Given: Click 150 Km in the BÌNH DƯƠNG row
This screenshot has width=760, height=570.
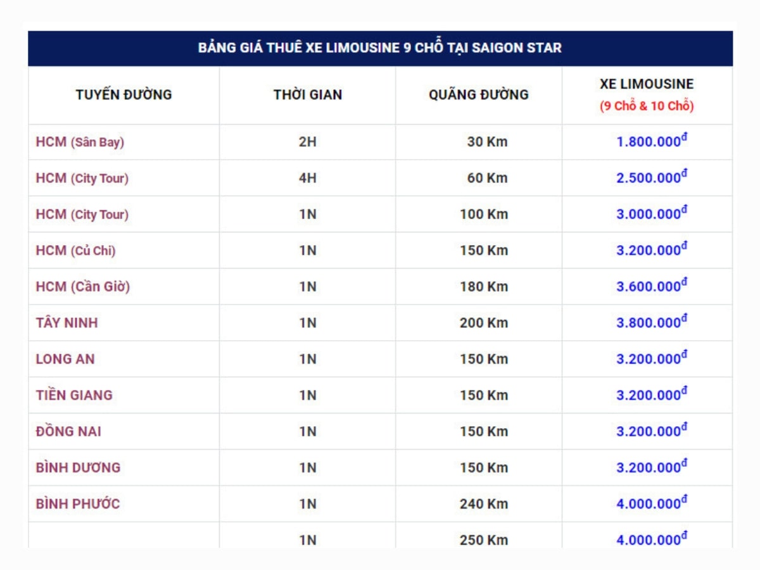Looking at the screenshot, I should (x=484, y=467).
